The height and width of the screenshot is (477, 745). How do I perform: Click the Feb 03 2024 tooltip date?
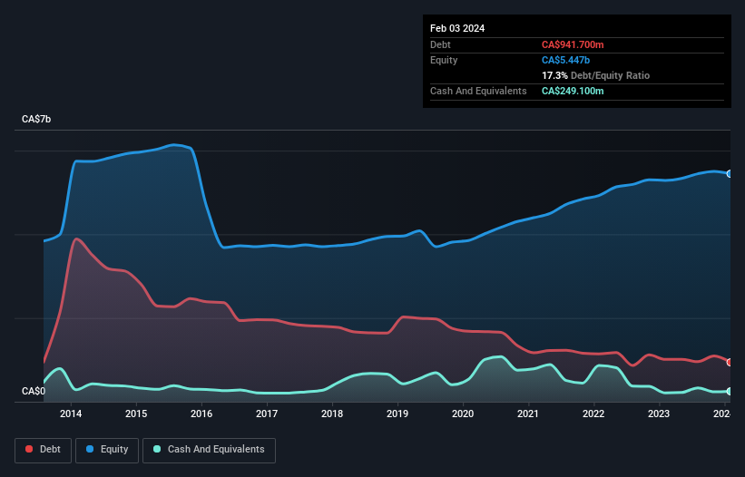[457, 28]
